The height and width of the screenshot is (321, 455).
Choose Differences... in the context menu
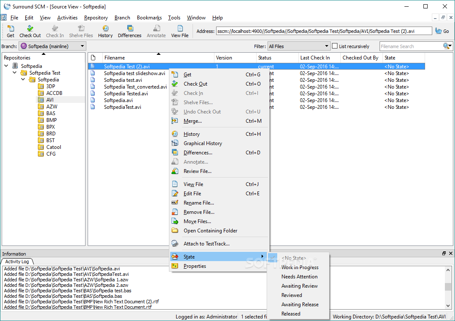(x=219, y=153)
